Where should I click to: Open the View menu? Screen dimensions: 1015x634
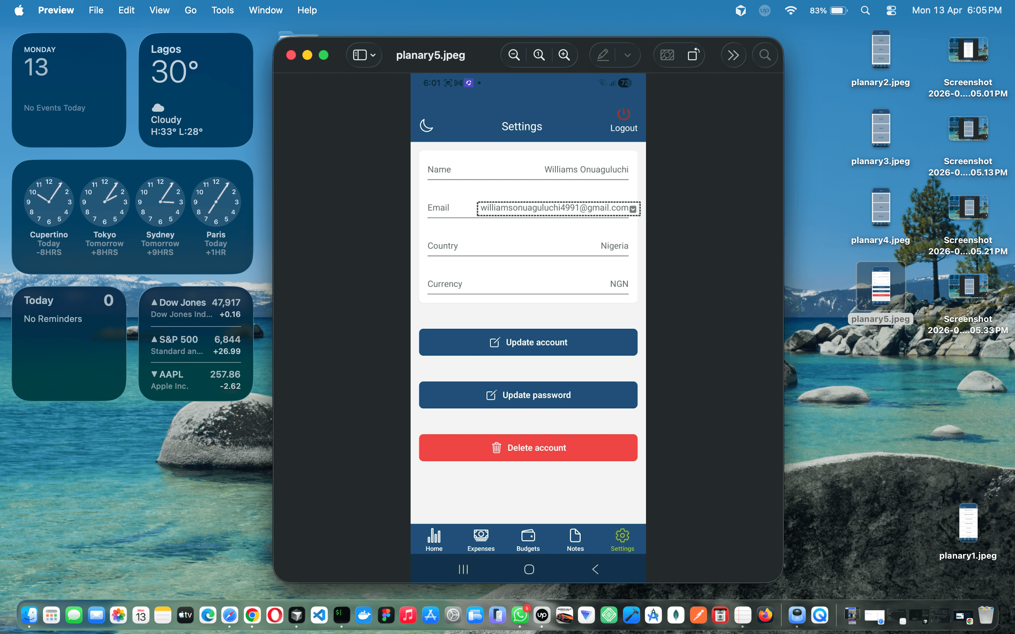click(159, 10)
